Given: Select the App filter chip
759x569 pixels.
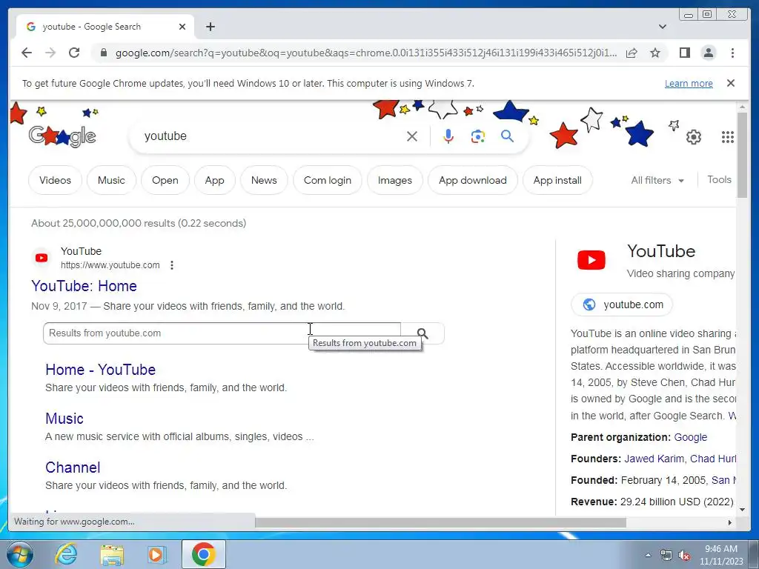Looking at the screenshot, I should click(214, 180).
